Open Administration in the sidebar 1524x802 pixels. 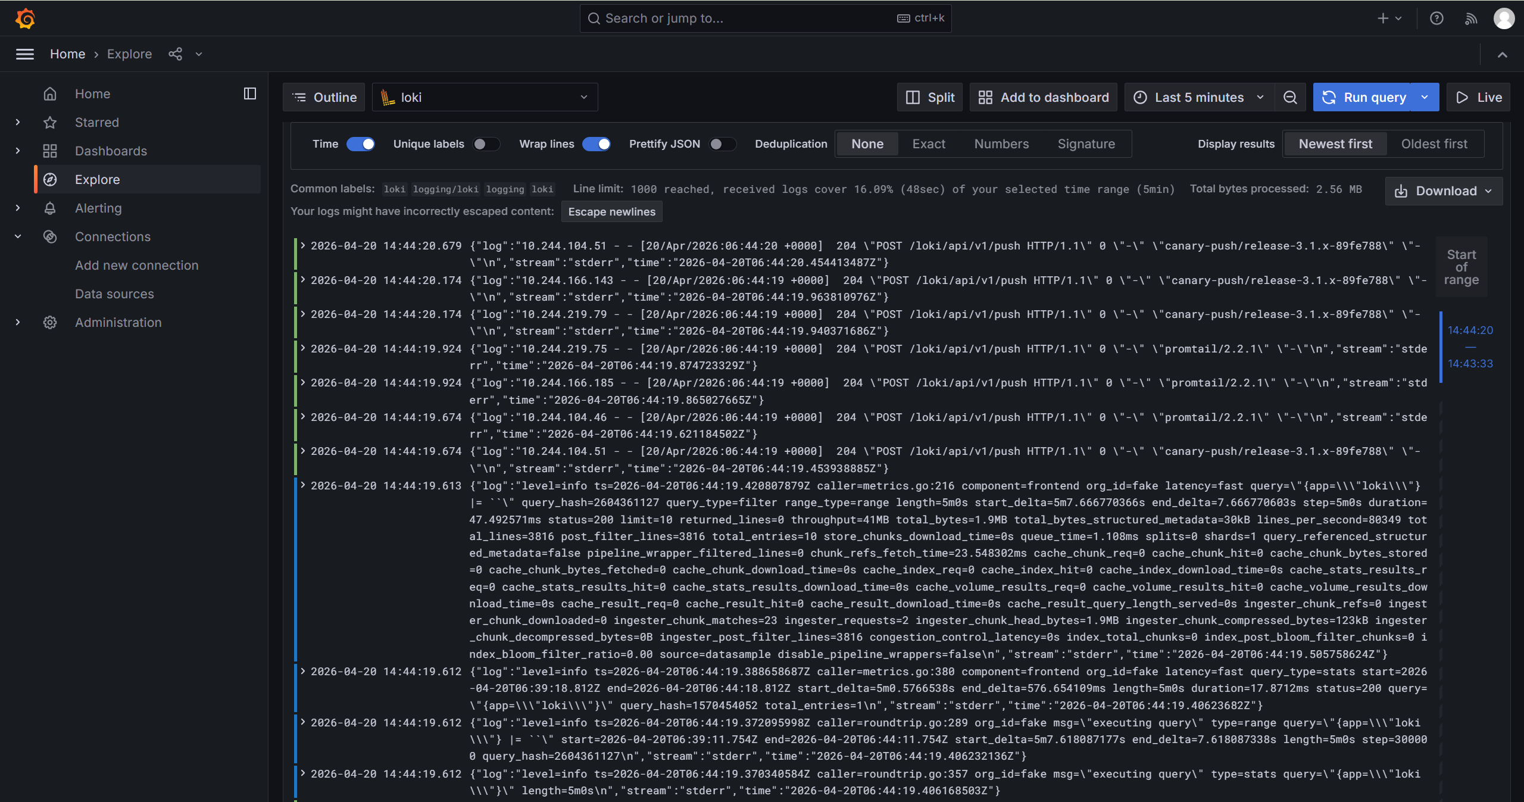point(118,322)
